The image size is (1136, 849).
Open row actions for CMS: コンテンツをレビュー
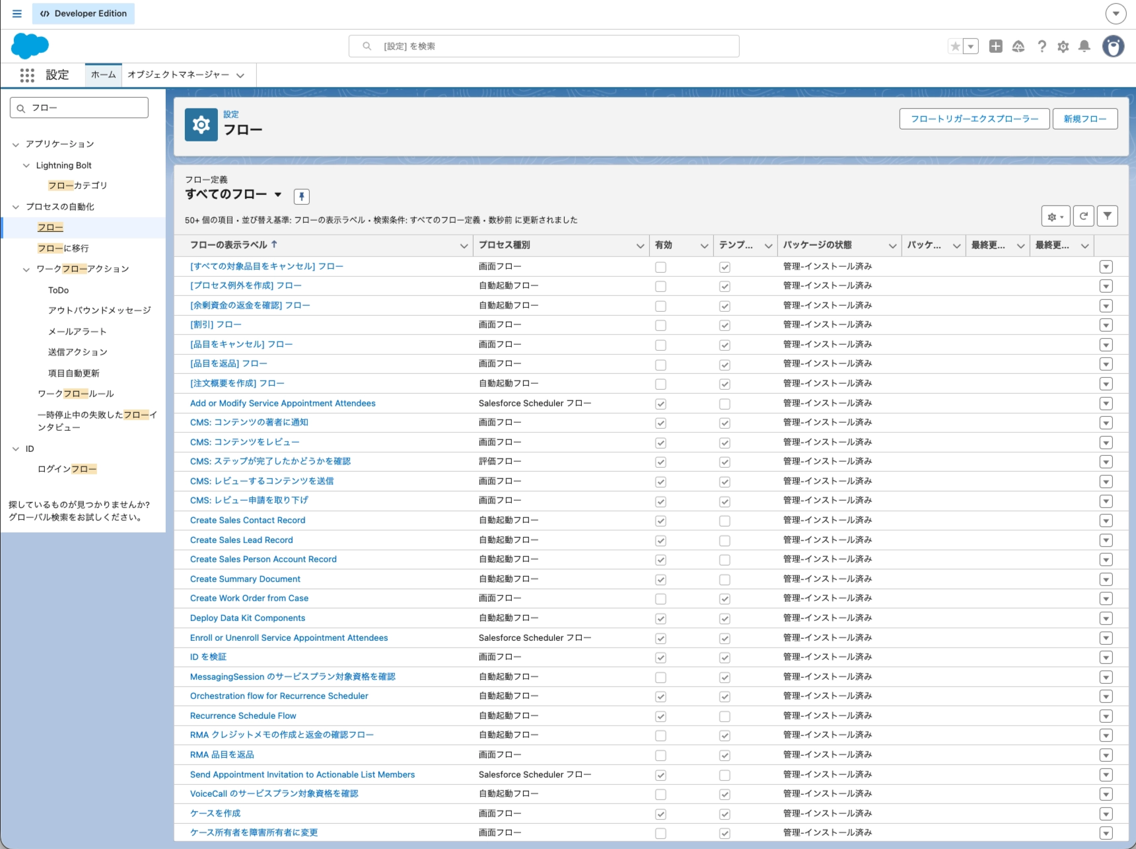[1106, 443]
